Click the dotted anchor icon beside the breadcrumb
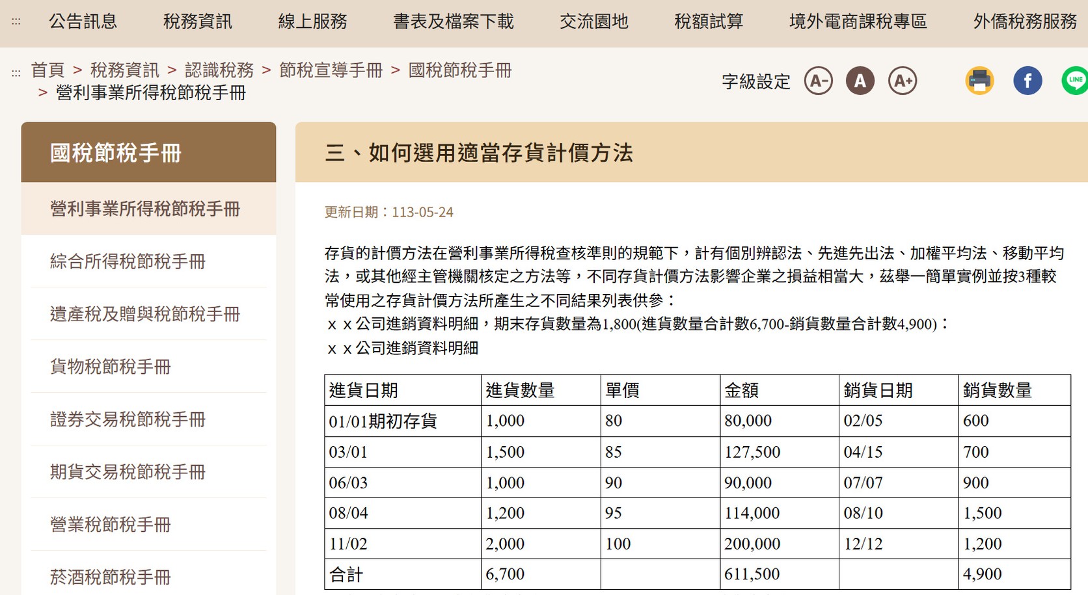The width and height of the screenshot is (1088, 595). pyautogui.click(x=16, y=73)
